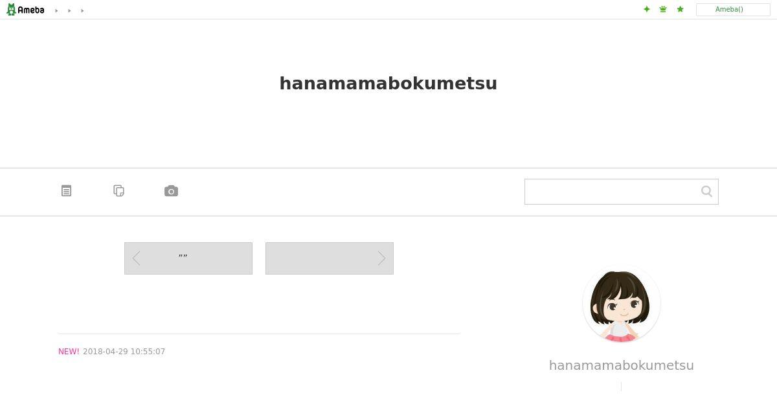Image resolution: width=777 pixels, height=408 pixels.
Task: Click the second small arrow in top bar
Action: [69, 10]
